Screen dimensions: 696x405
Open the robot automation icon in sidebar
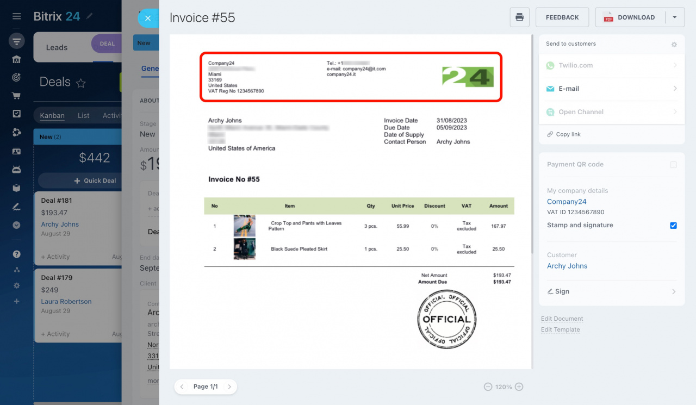click(17, 170)
